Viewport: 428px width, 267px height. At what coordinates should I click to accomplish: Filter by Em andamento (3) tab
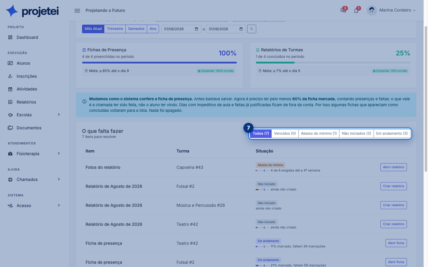[x=392, y=133]
